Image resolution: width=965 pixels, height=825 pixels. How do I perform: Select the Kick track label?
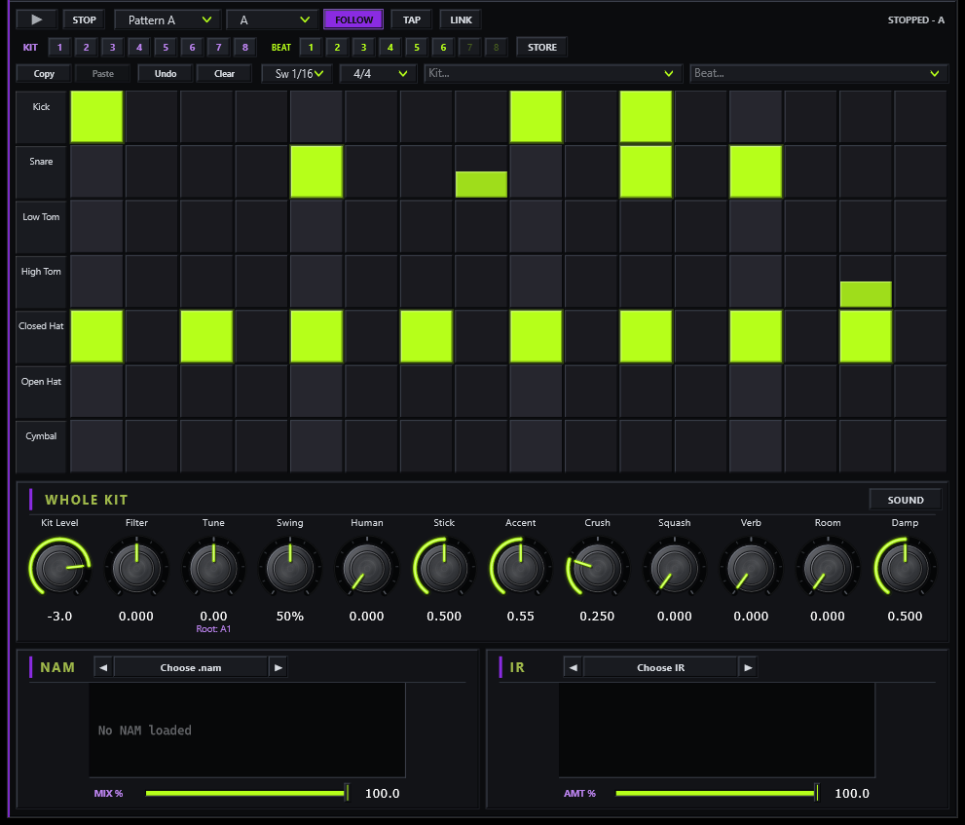click(x=41, y=116)
